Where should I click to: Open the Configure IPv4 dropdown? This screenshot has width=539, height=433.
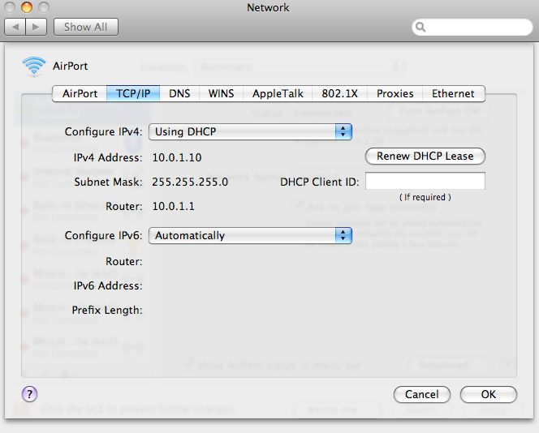pyautogui.click(x=250, y=131)
